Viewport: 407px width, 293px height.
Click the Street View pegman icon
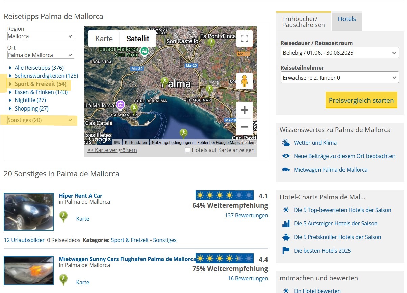pos(244,81)
